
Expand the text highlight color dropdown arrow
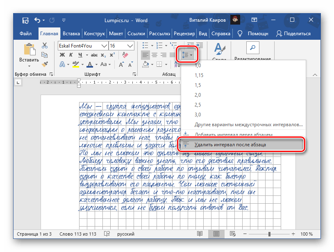tap(82, 64)
